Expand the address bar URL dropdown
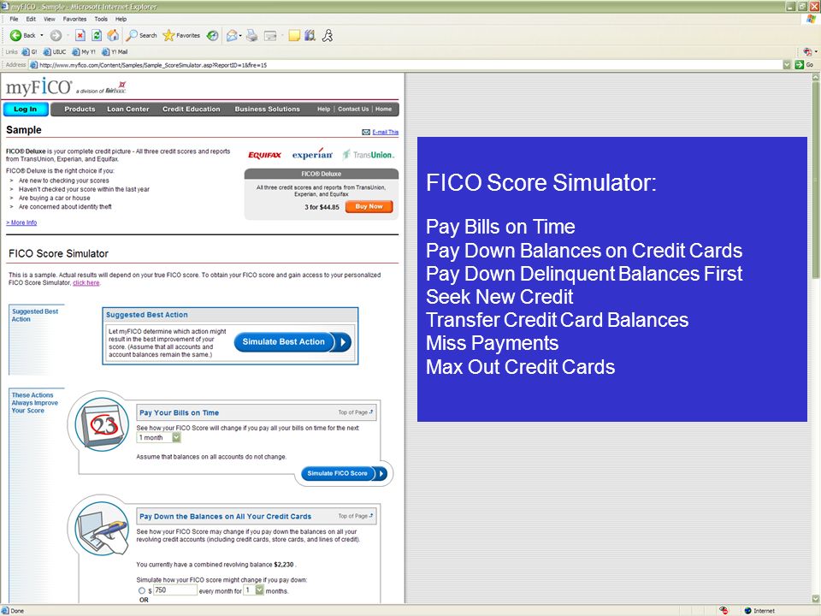 787,65
